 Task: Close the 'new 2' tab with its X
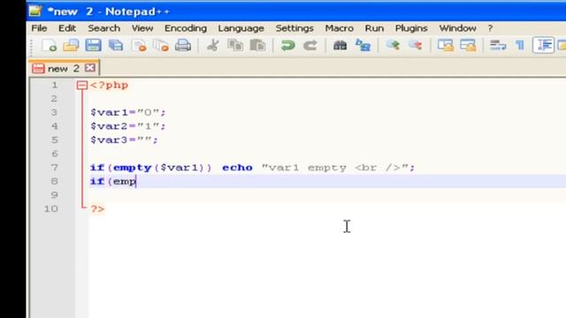coord(90,68)
